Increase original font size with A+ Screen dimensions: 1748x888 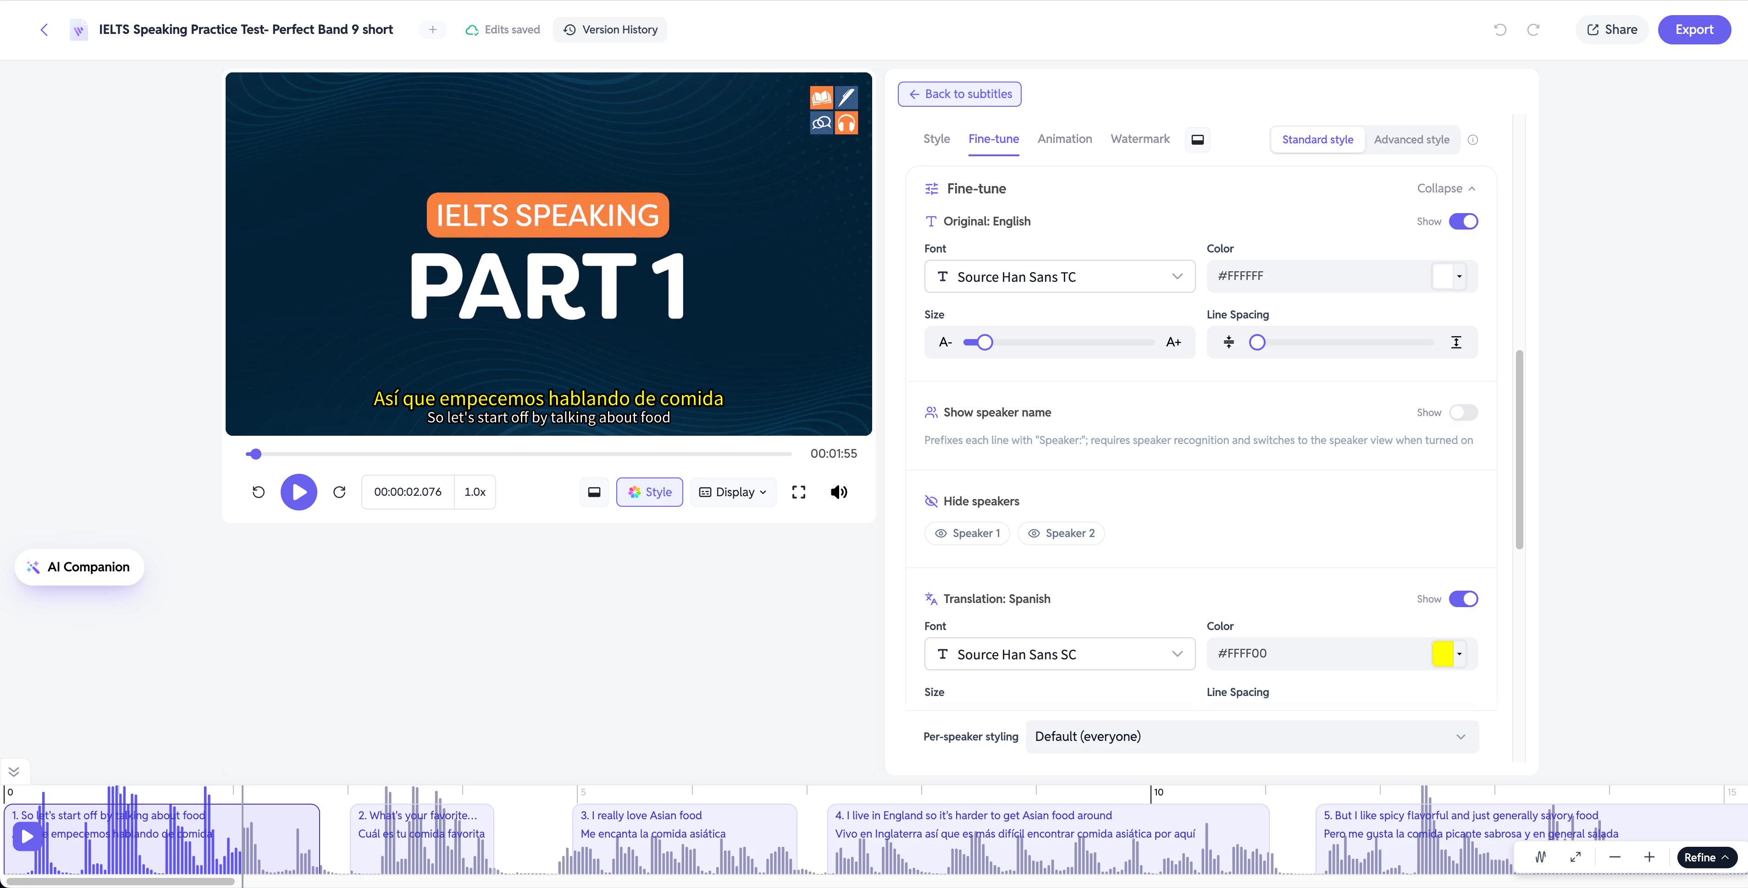tap(1173, 342)
